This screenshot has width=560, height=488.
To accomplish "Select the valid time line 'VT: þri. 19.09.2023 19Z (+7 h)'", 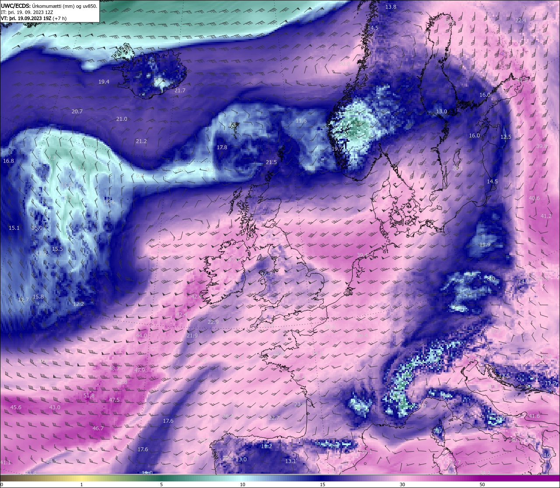I will coord(34,18).
